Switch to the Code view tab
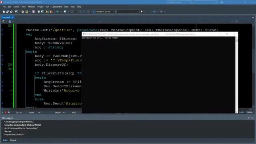This screenshot has width=256, height=144. click(242, 112)
